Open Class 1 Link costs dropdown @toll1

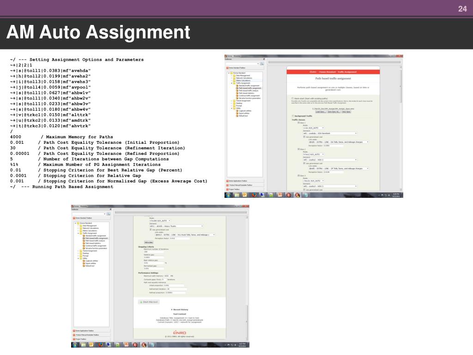(x=339, y=142)
